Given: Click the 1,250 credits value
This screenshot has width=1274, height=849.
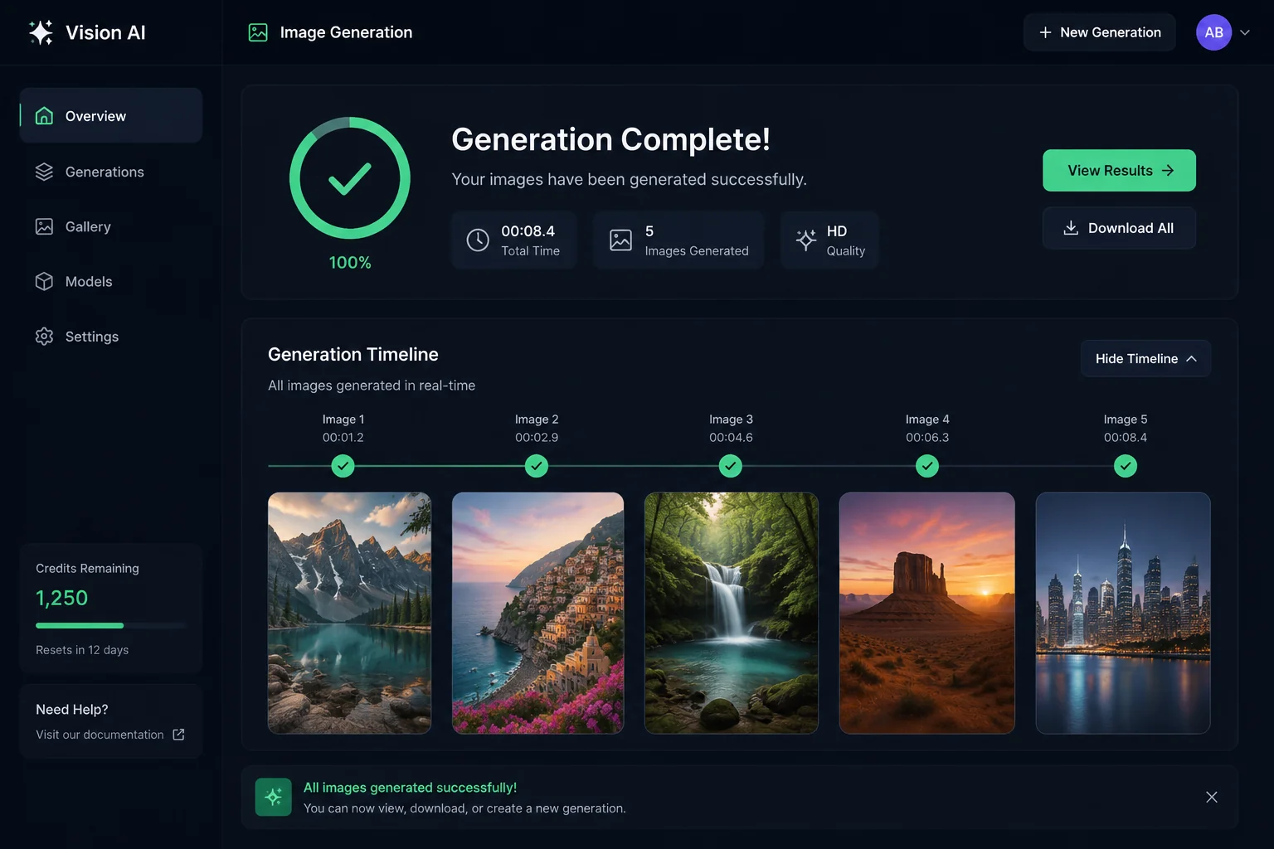Looking at the screenshot, I should click(x=62, y=598).
